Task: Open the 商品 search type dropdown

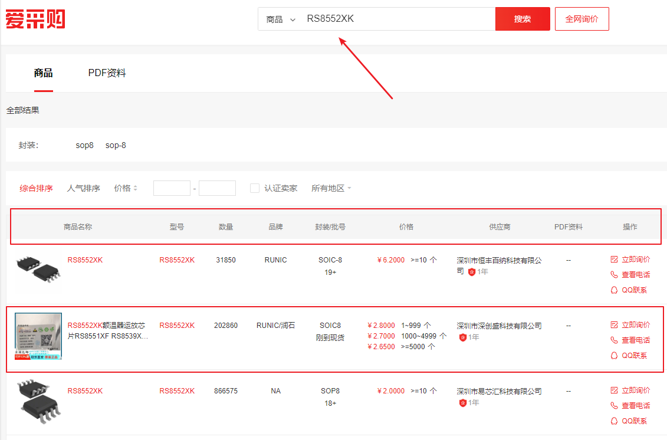Action: pyautogui.click(x=281, y=19)
